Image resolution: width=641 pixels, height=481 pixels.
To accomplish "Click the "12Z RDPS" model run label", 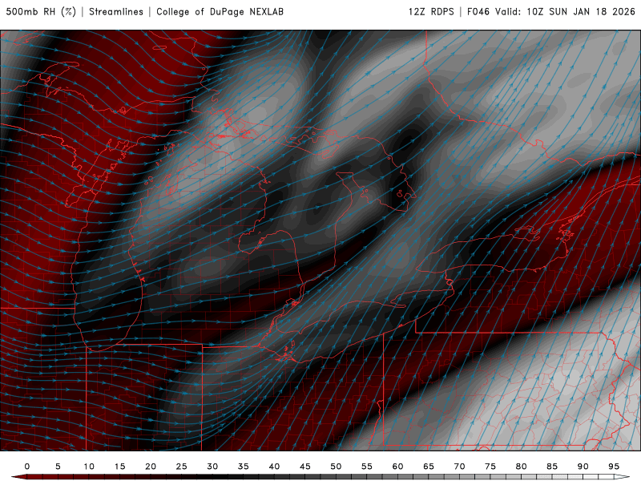I will (x=431, y=12).
